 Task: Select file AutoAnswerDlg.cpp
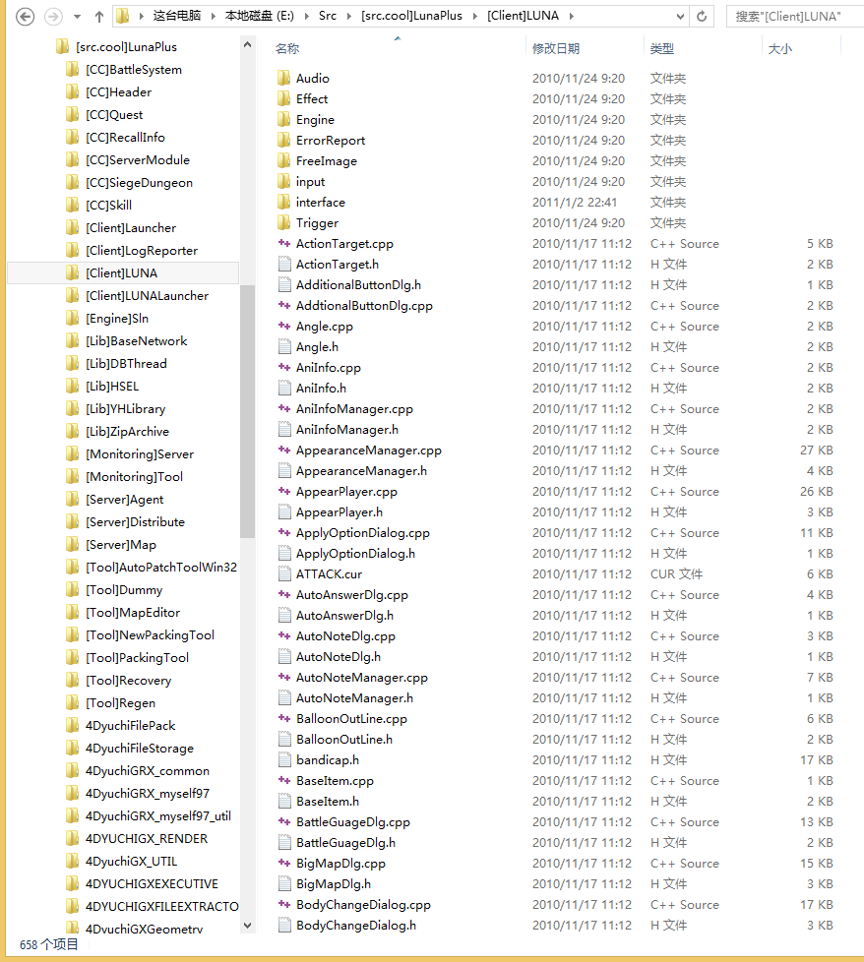(x=352, y=594)
